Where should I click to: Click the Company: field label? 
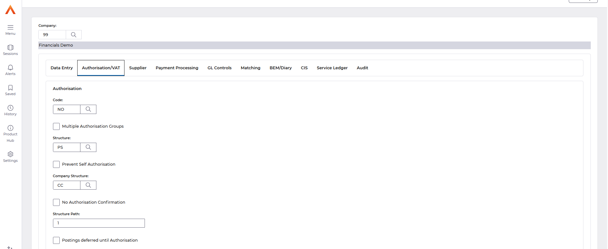tap(48, 26)
